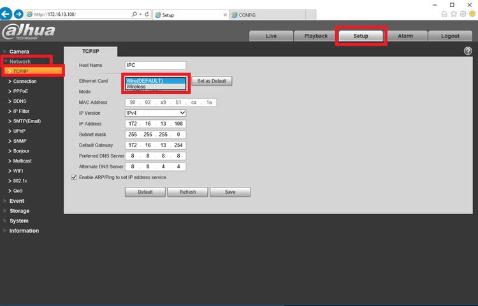This screenshot has height=306, width=478.
Task: Open the browser settings gear icon
Action: click(463, 14)
